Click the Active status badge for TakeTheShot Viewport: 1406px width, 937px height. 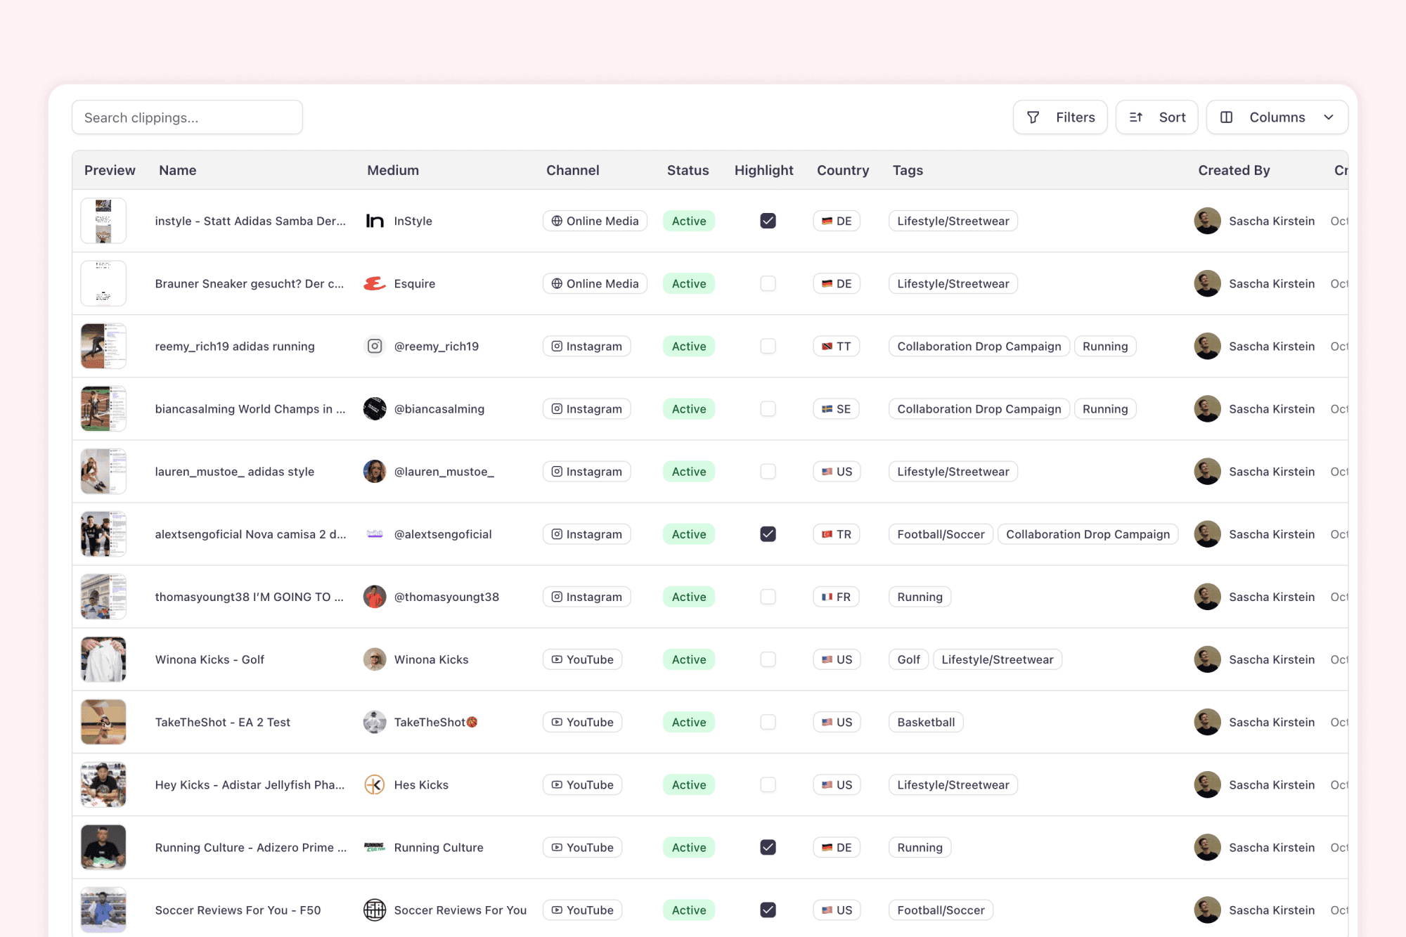(688, 721)
